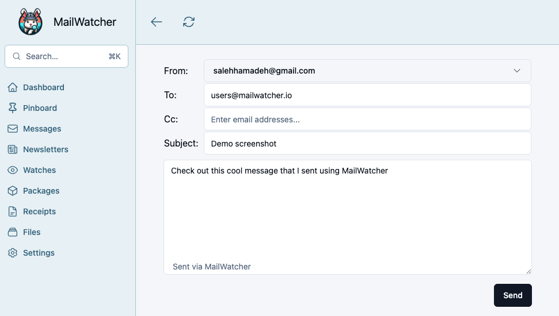Click the "Subject:" label

tap(181, 144)
